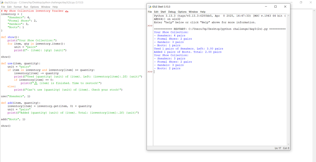316x162 pixels.
Task: Click the print line starting f"Added {quantity}
Action: pyautogui.click(x=73, y=113)
